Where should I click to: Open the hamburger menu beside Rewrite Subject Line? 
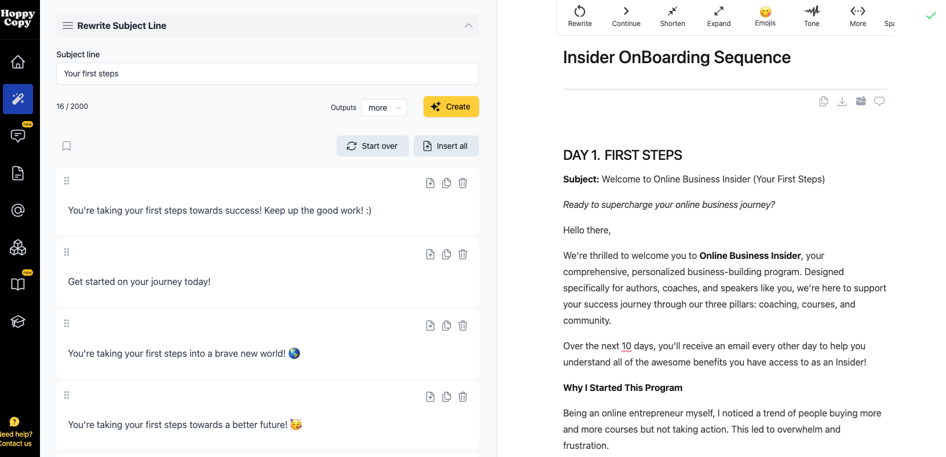pos(68,25)
